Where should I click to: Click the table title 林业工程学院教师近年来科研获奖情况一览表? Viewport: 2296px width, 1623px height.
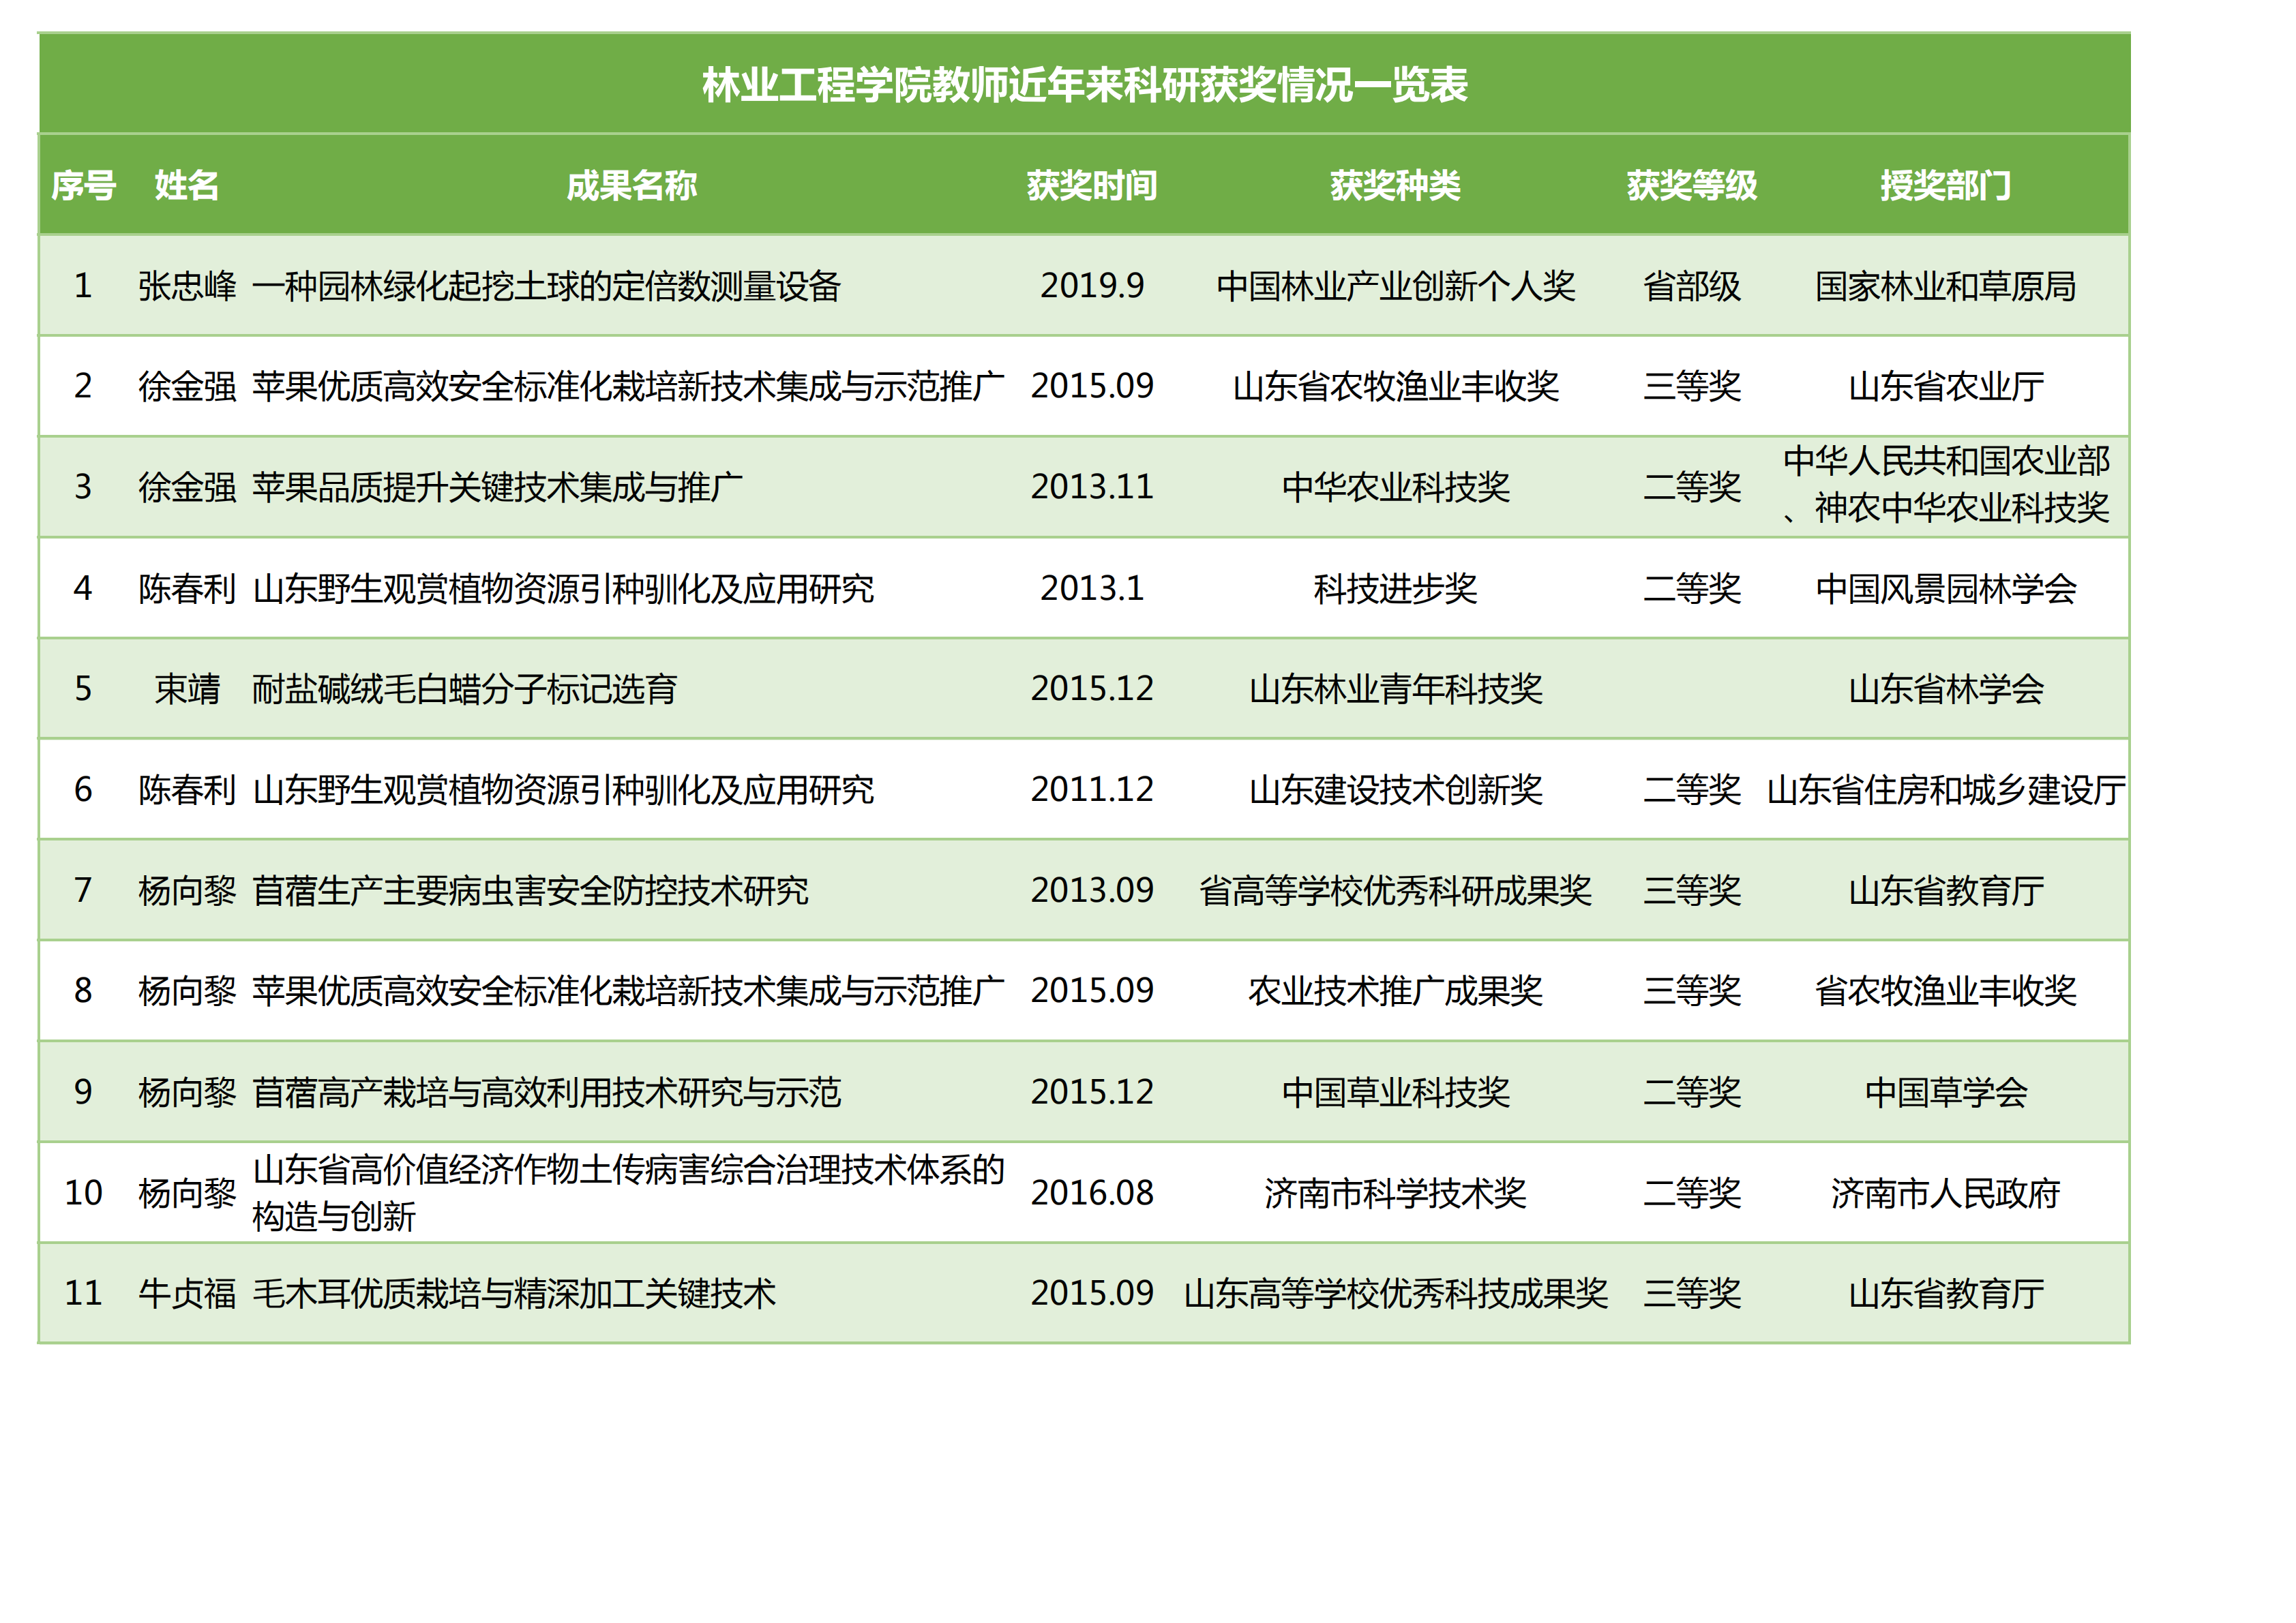click(x=1084, y=85)
